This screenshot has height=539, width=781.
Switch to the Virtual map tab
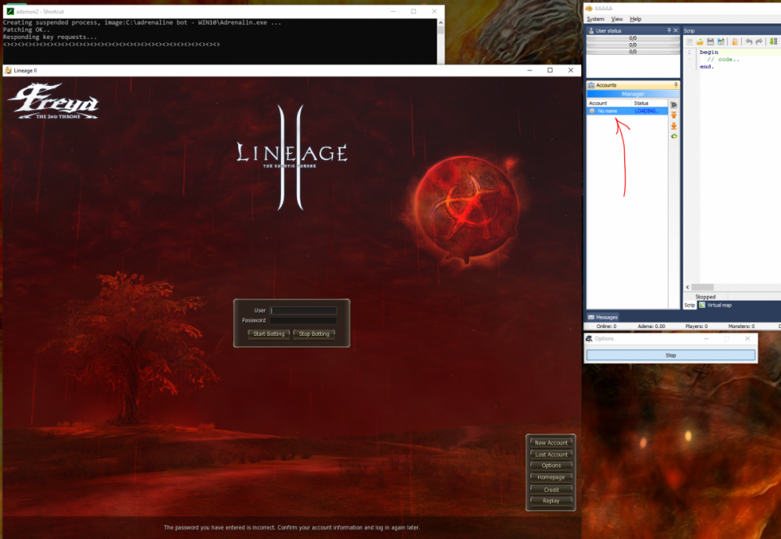point(719,305)
